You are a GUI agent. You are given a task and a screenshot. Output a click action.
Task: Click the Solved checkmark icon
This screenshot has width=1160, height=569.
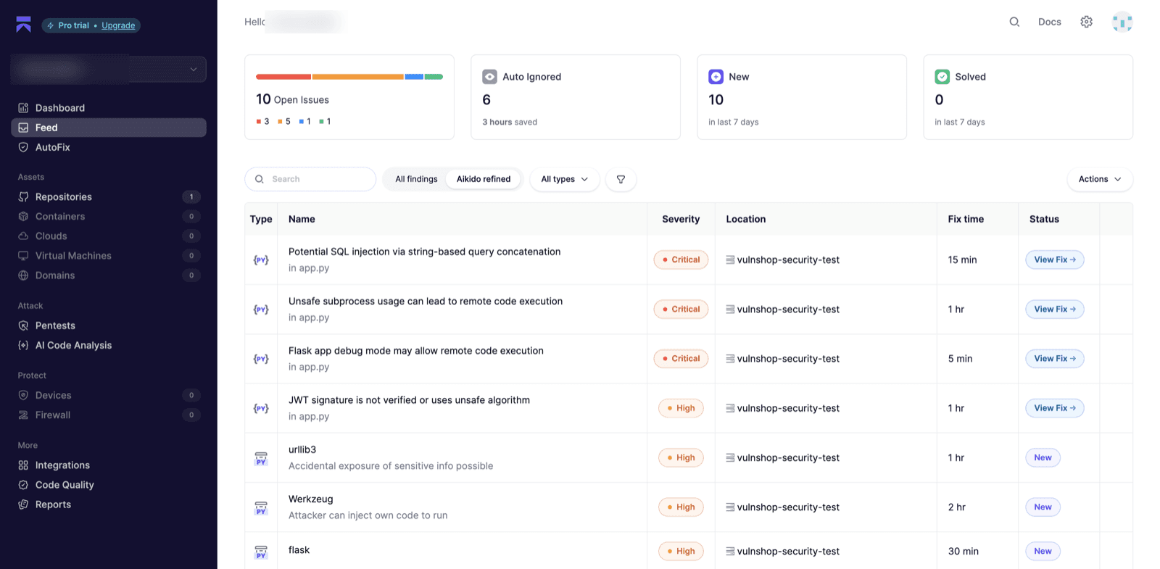tap(942, 77)
